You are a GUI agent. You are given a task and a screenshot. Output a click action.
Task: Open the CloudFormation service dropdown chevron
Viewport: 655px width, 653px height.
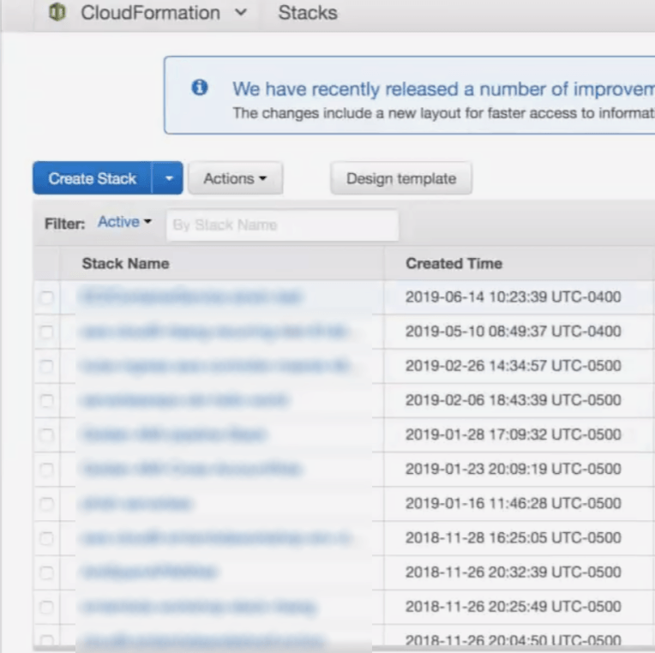[241, 13]
